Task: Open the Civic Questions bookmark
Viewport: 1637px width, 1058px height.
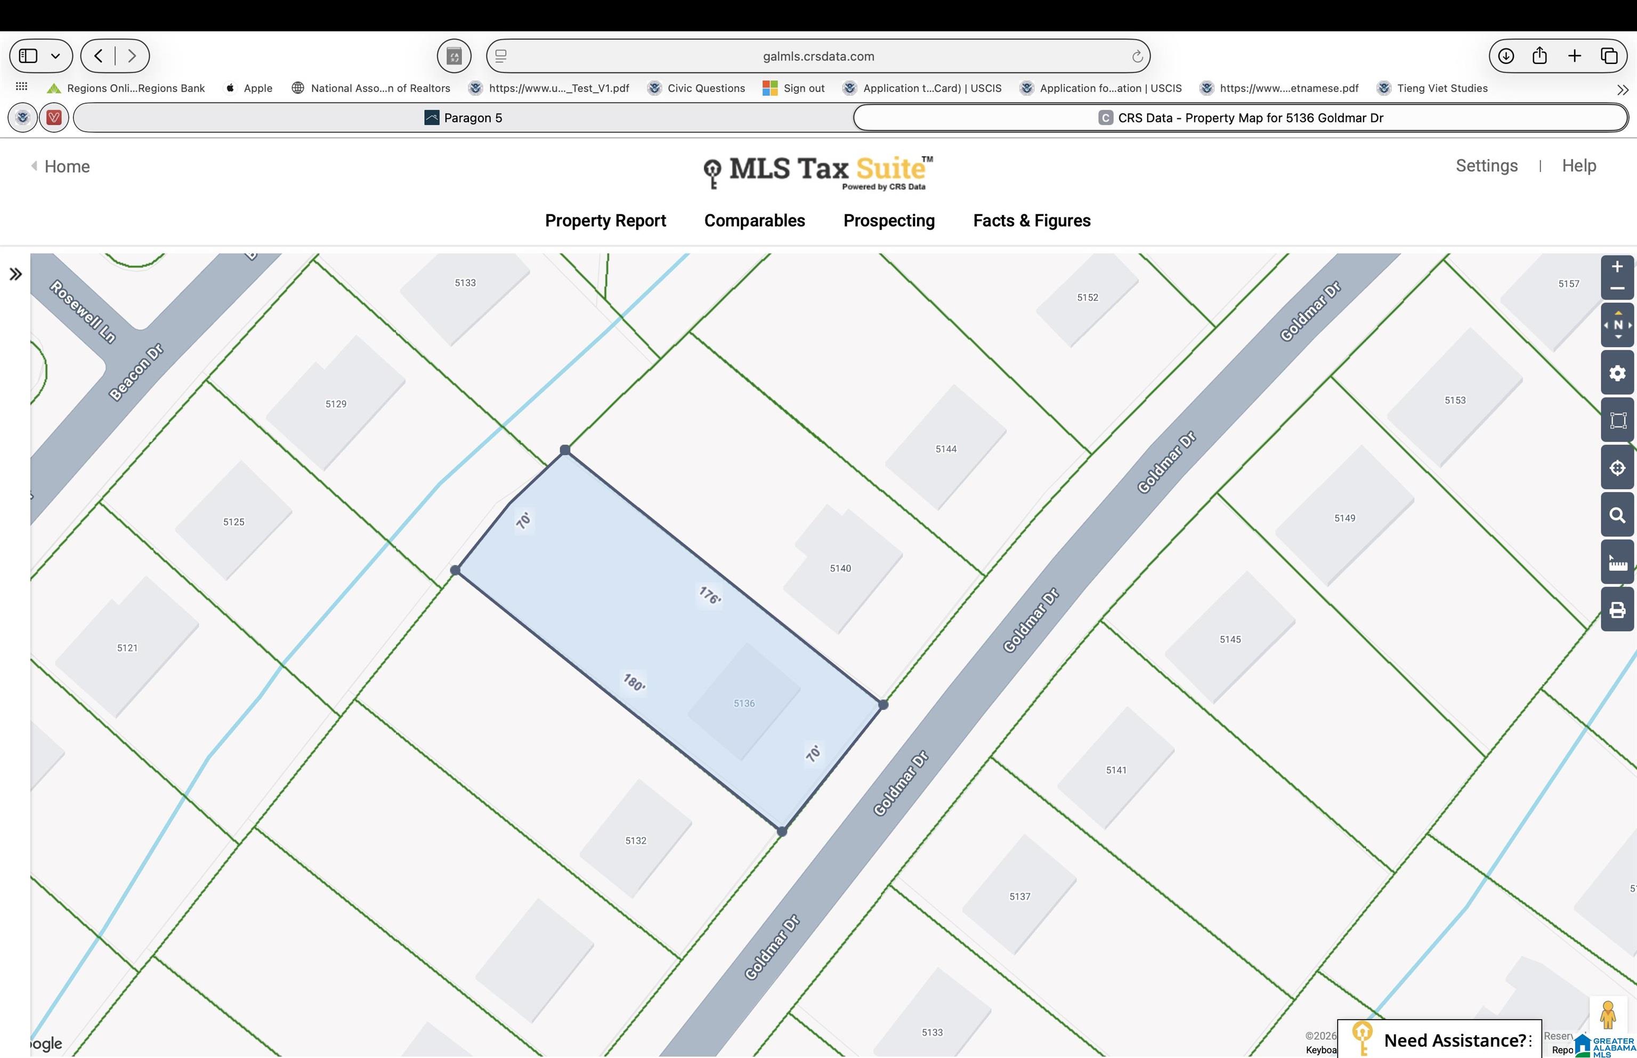Action: (x=696, y=88)
